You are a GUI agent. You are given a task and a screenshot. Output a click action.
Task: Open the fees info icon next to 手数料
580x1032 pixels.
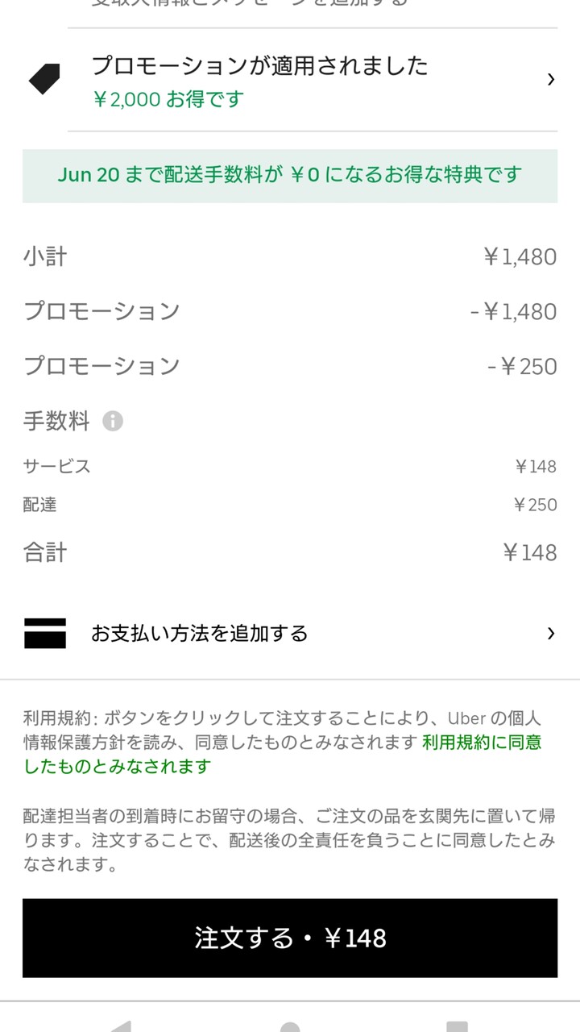pyautogui.click(x=113, y=421)
